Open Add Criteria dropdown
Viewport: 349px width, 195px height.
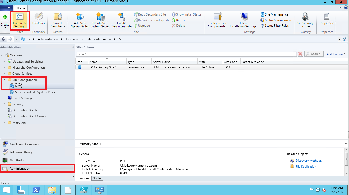(x=336, y=54)
